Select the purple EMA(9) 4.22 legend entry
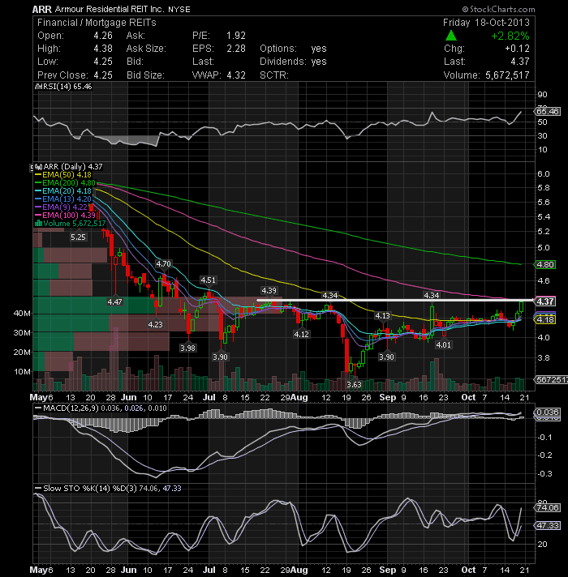The width and height of the screenshot is (568, 577). point(61,207)
